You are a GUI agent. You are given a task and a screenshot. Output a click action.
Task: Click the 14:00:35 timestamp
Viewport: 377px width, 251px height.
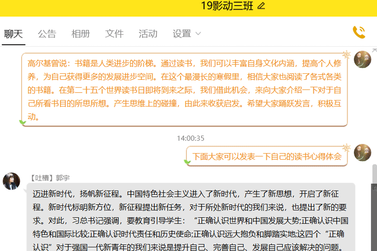point(191,138)
